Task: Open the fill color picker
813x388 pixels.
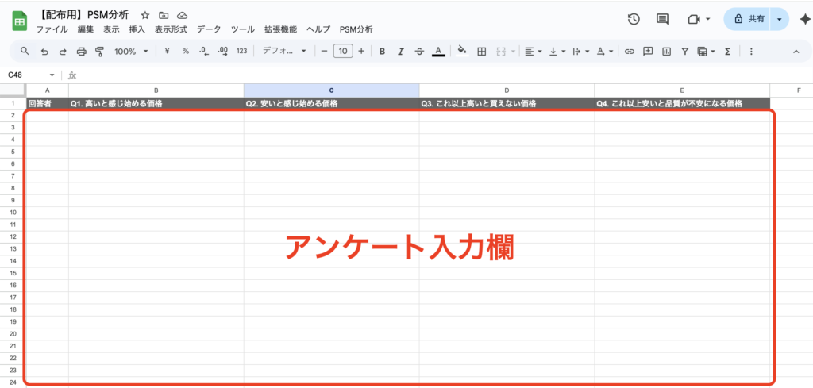Action: 462,51
